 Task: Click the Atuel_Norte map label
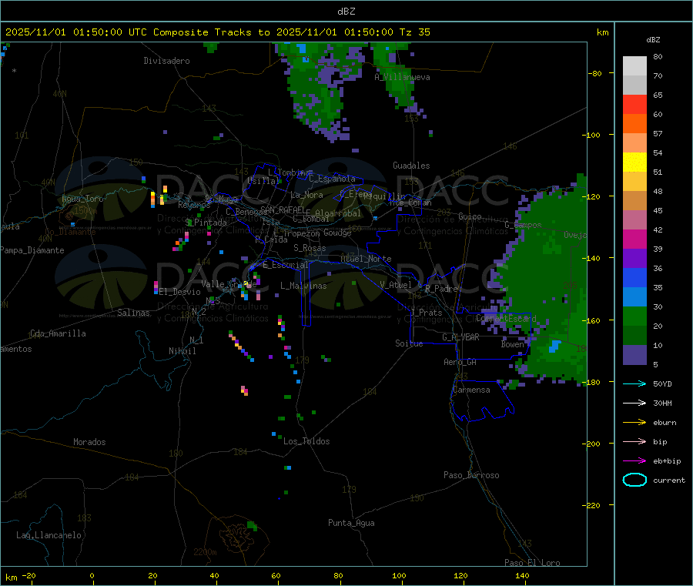[x=366, y=259]
